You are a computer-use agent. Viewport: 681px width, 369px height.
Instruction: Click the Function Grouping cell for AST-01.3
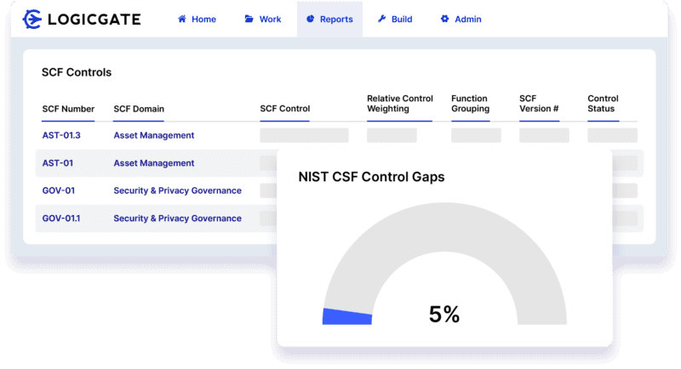point(476,135)
